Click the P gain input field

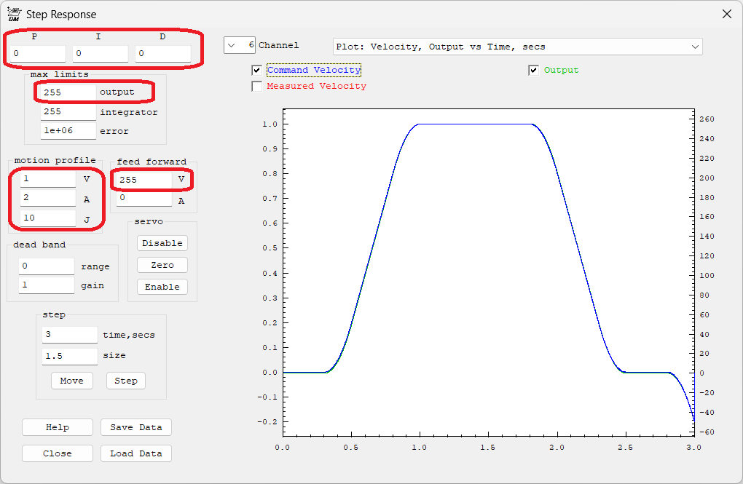38,54
